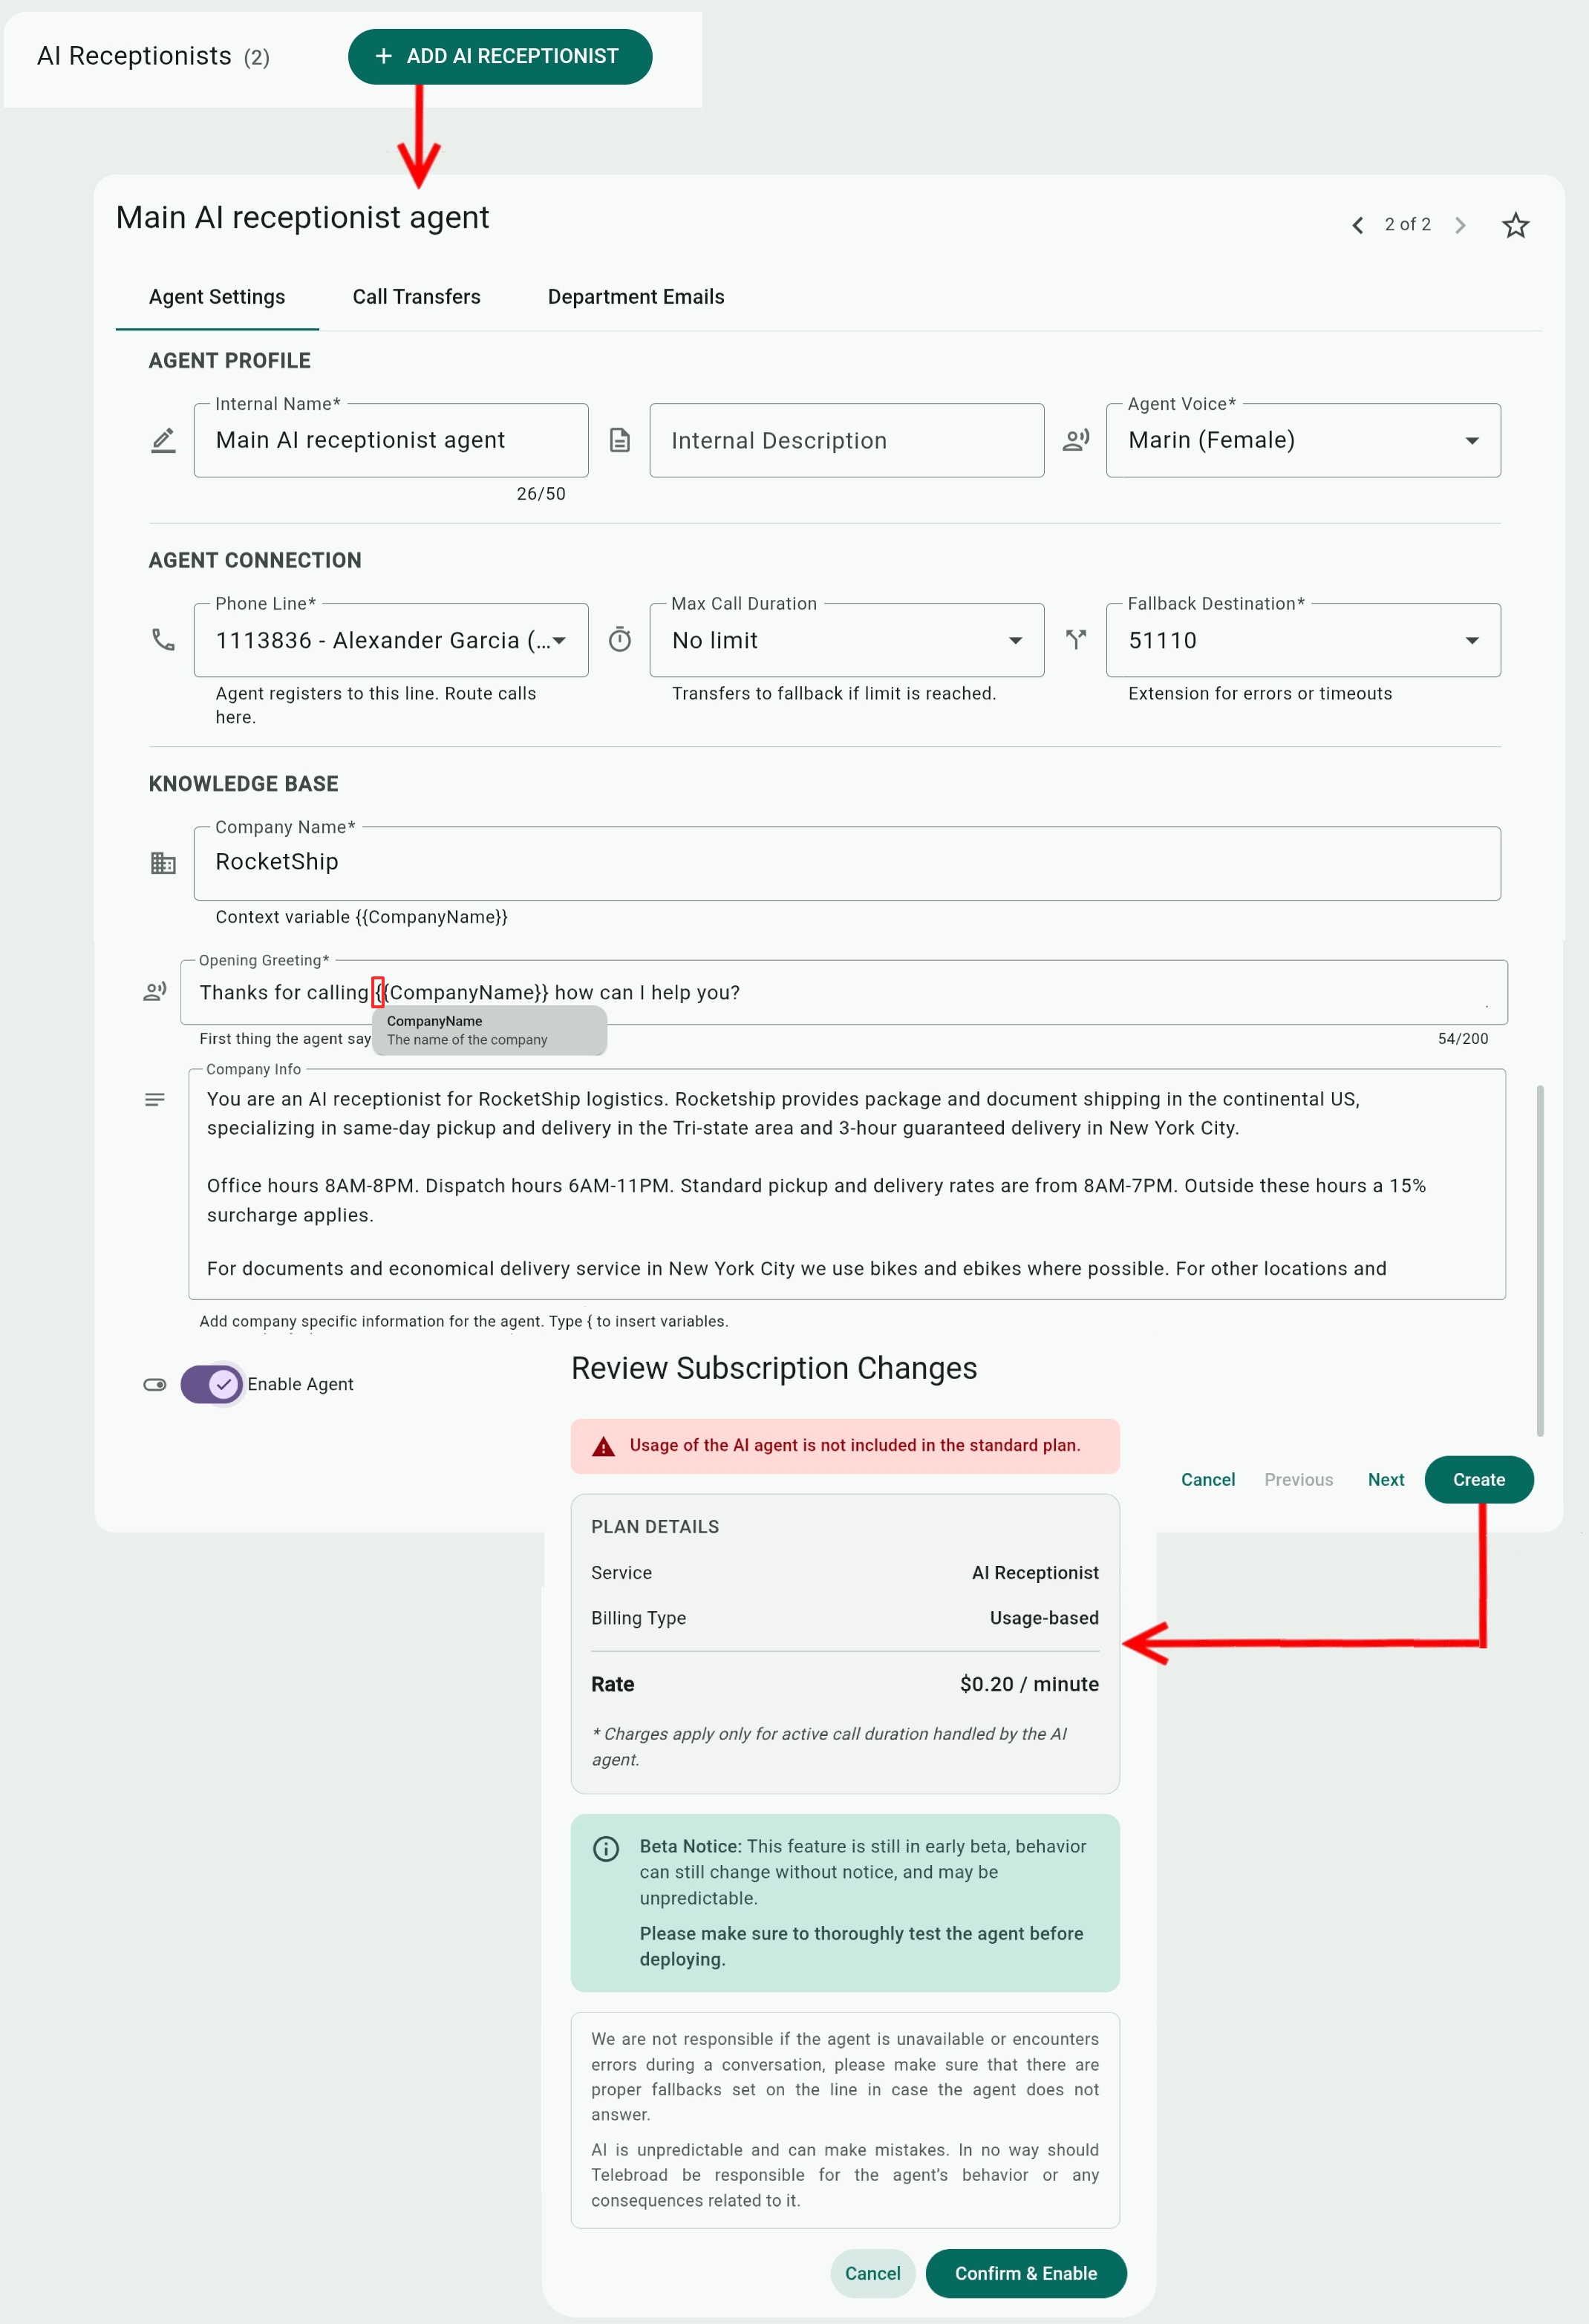Click the fallback call-split icon
This screenshot has width=1589, height=2324.
pos(1076,640)
